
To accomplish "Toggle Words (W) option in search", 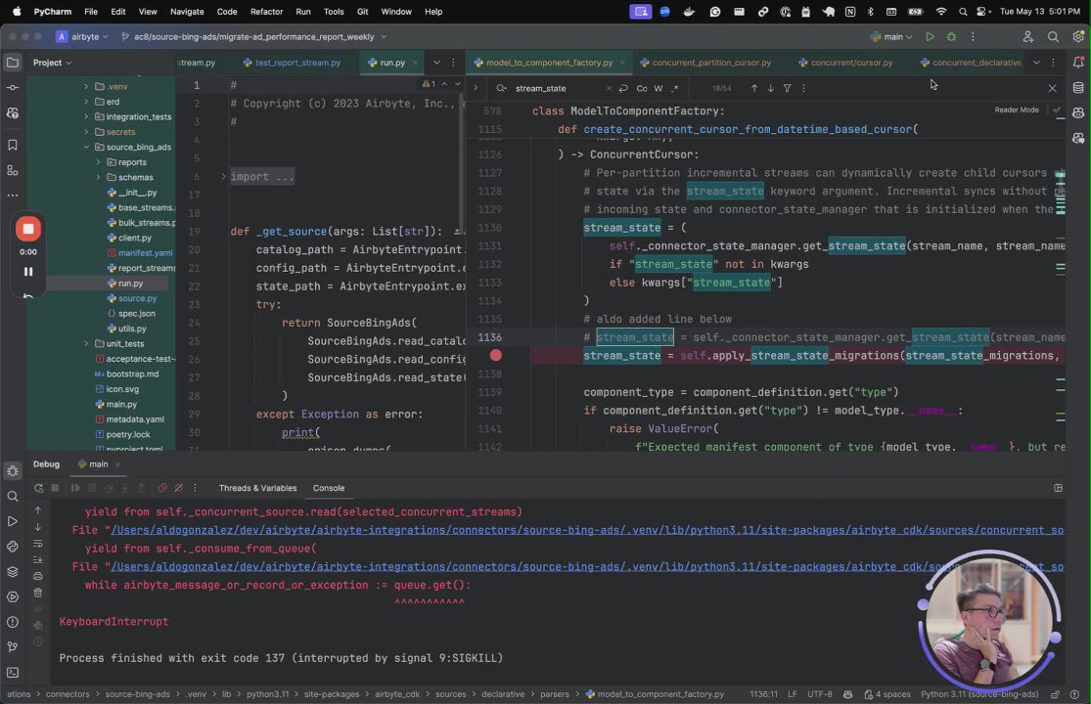I will [x=659, y=88].
